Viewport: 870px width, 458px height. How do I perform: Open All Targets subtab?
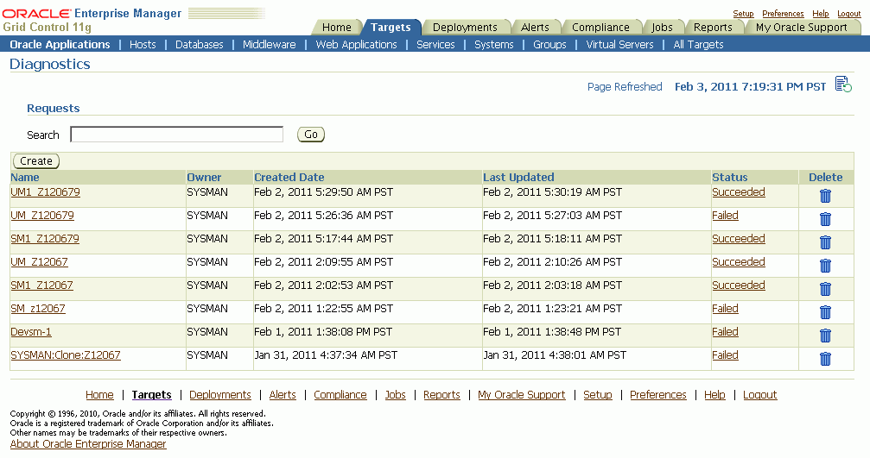698,44
